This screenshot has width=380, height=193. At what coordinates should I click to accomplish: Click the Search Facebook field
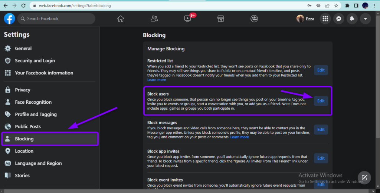pyautogui.click(x=56, y=19)
